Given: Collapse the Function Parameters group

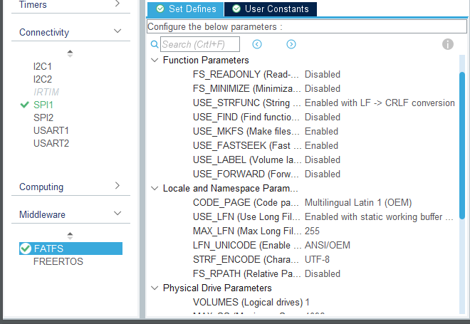Looking at the screenshot, I should pos(155,60).
